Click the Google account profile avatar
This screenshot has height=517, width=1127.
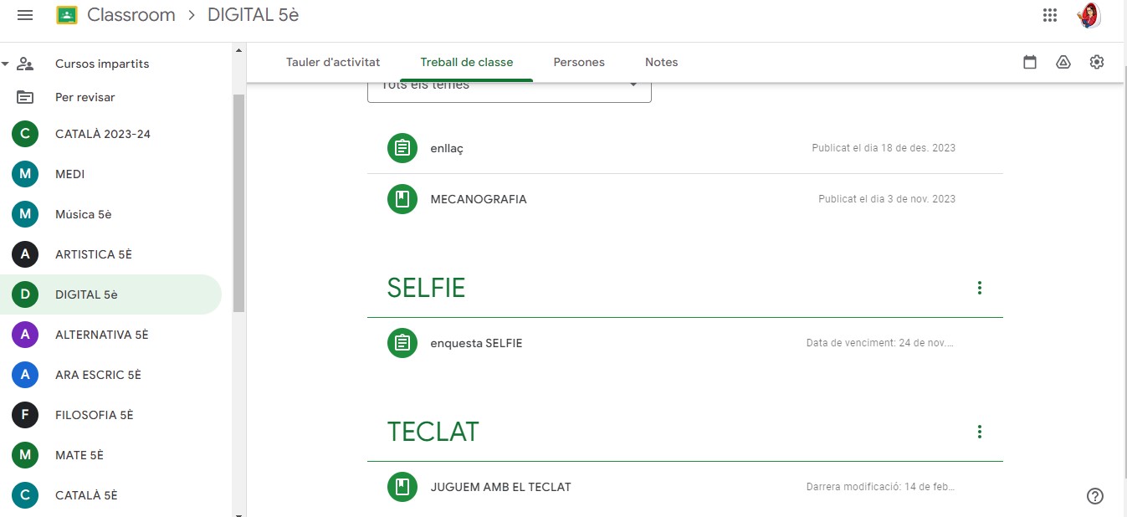(1089, 15)
